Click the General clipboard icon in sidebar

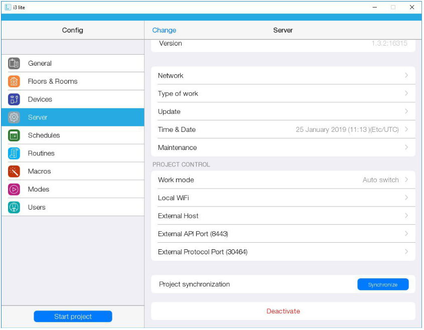(14, 63)
